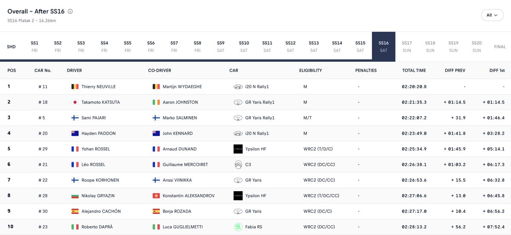The width and height of the screenshot is (511, 235).
Task: Click Japan flag beside Takamoto Katsuta
Action: pos(75,102)
